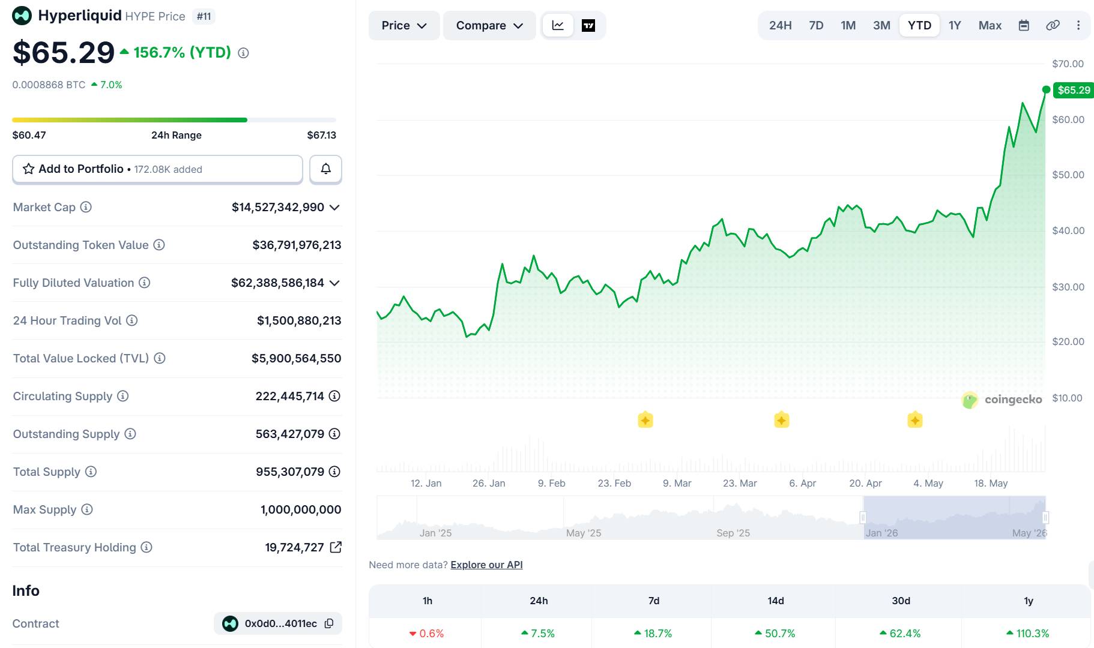This screenshot has height=648, width=1094.
Task: Click the $14,527,342,990 market cap value
Action: pos(278,207)
